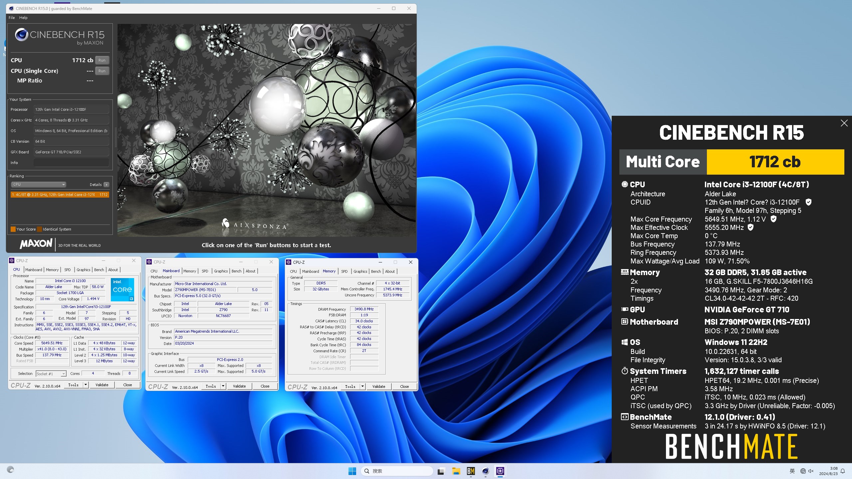Open the volume icon in system tray

pos(811,471)
